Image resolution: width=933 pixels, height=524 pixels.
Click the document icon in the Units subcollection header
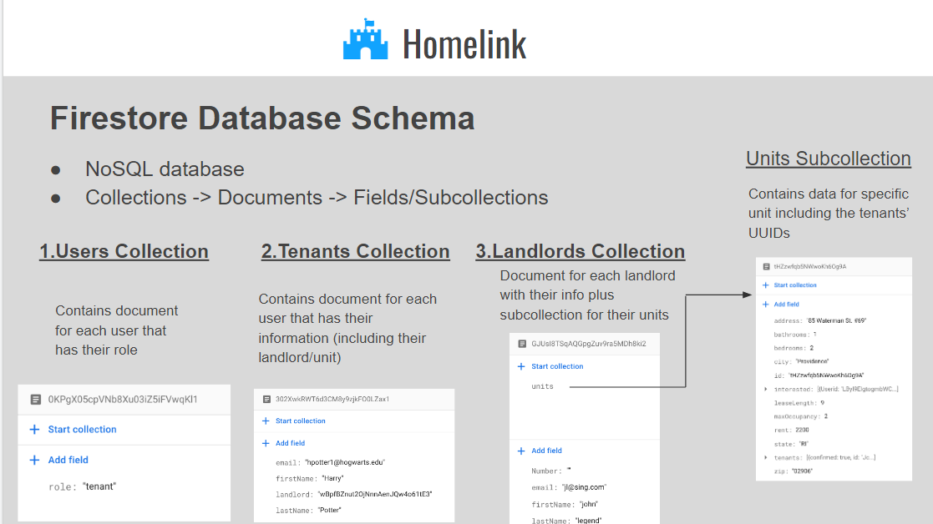[765, 267]
